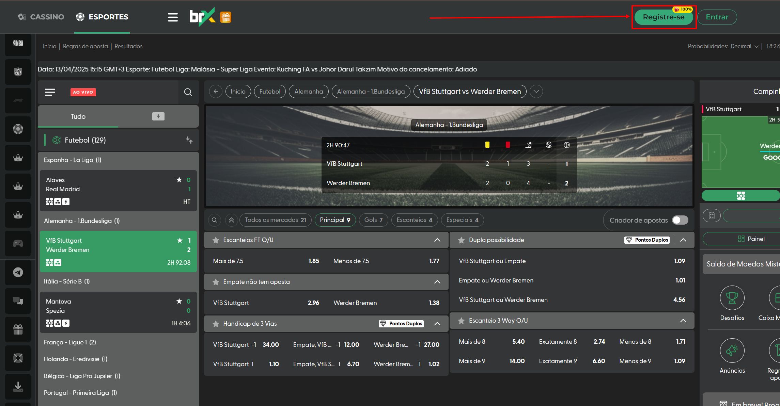Open Bélgica - Liga Pro Jupiler league
The height and width of the screenshot is (406, 780).
pyautogui.click(x=82, y=376)
